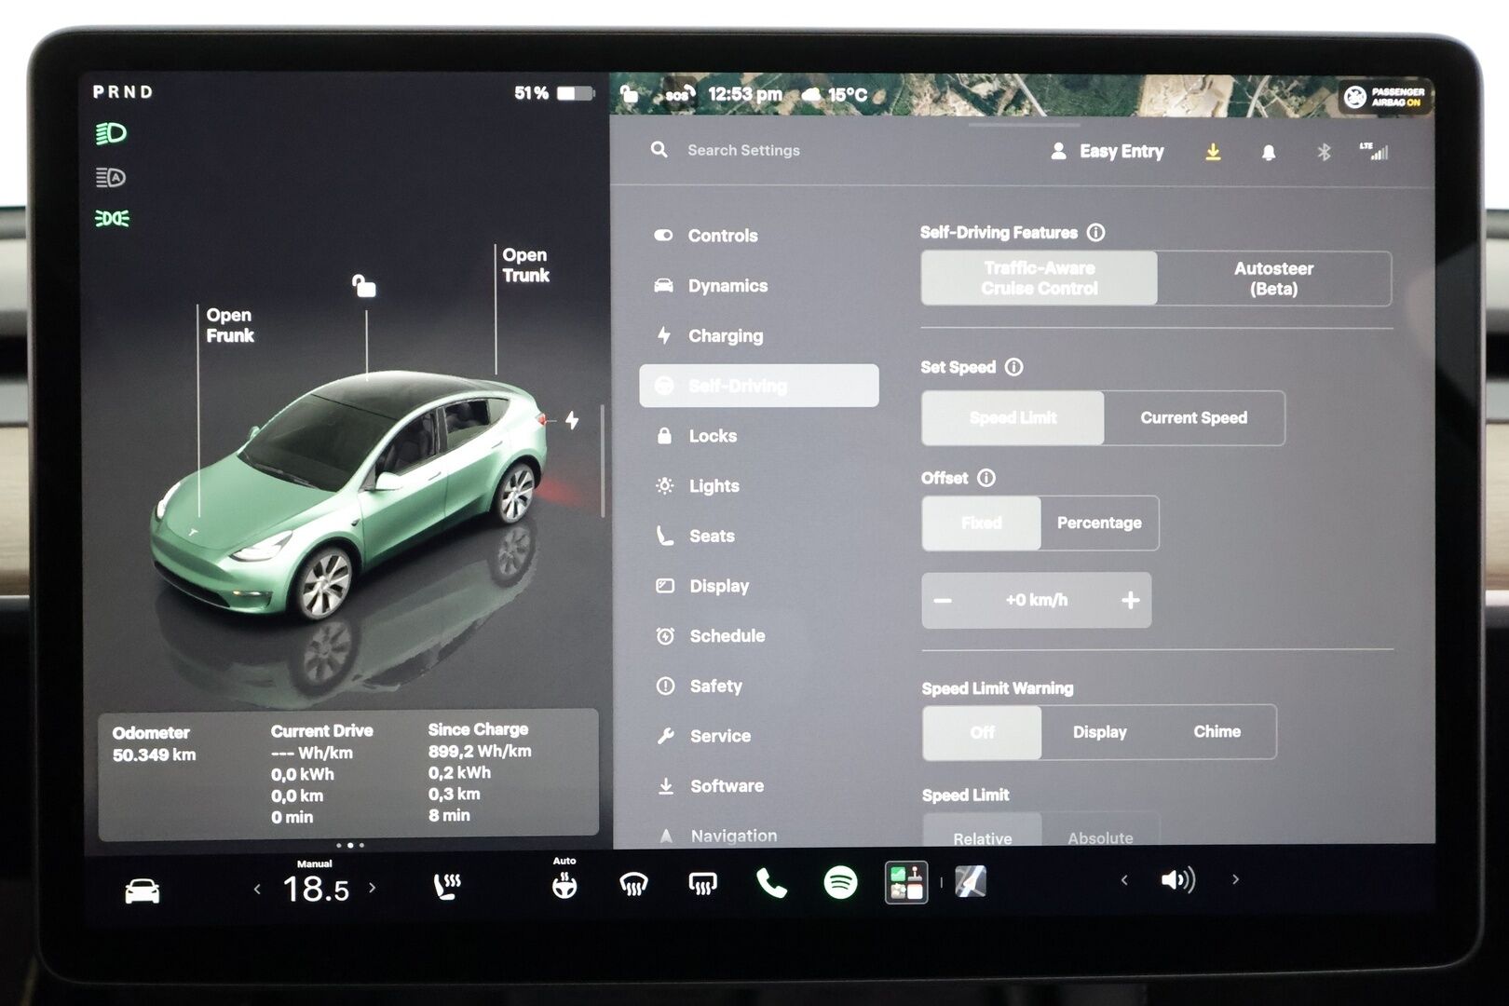
Task: Choose Percentage offset mode
Action: click(1099, 523)
